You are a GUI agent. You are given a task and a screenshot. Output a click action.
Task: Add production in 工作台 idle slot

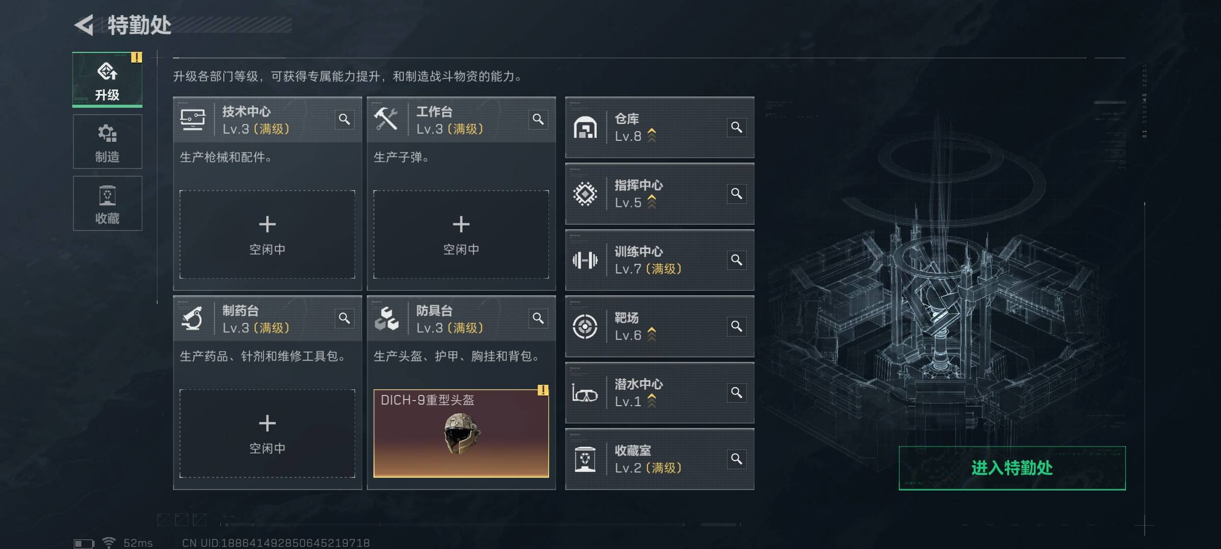click(x=461, y=234)
